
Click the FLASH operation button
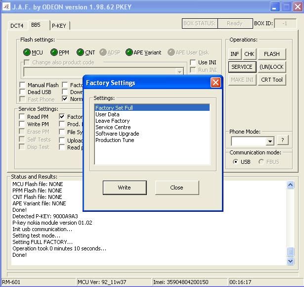pos(271,54)
